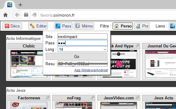The height and width of the screenshot is (109, 176).
Task: Open the folder icon beside the address bar
Action: [x=26, y=14]
